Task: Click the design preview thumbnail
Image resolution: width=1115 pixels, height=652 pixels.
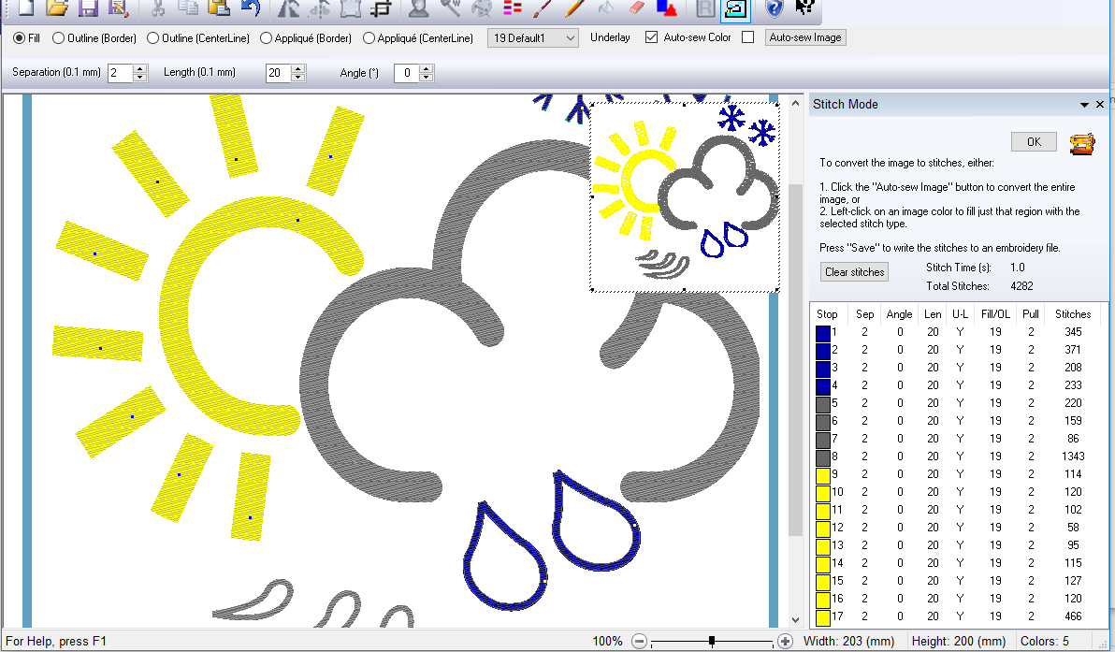Action: tap(685, 197)
